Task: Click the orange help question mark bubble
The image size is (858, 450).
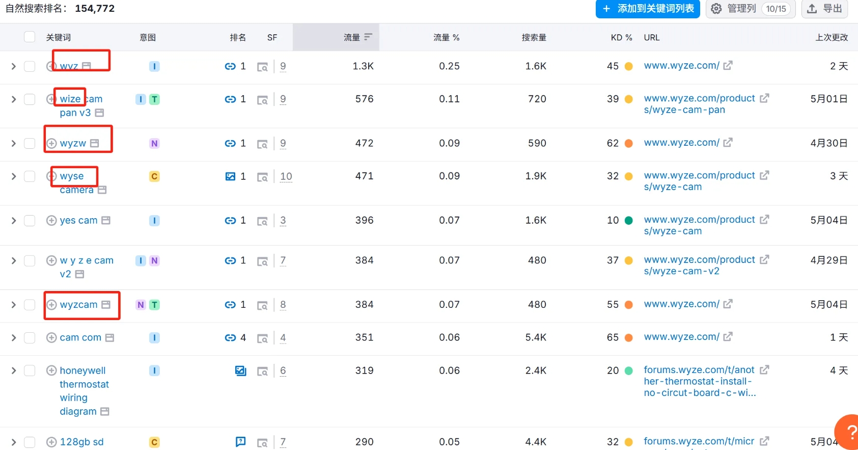Action: click(848, 432)
